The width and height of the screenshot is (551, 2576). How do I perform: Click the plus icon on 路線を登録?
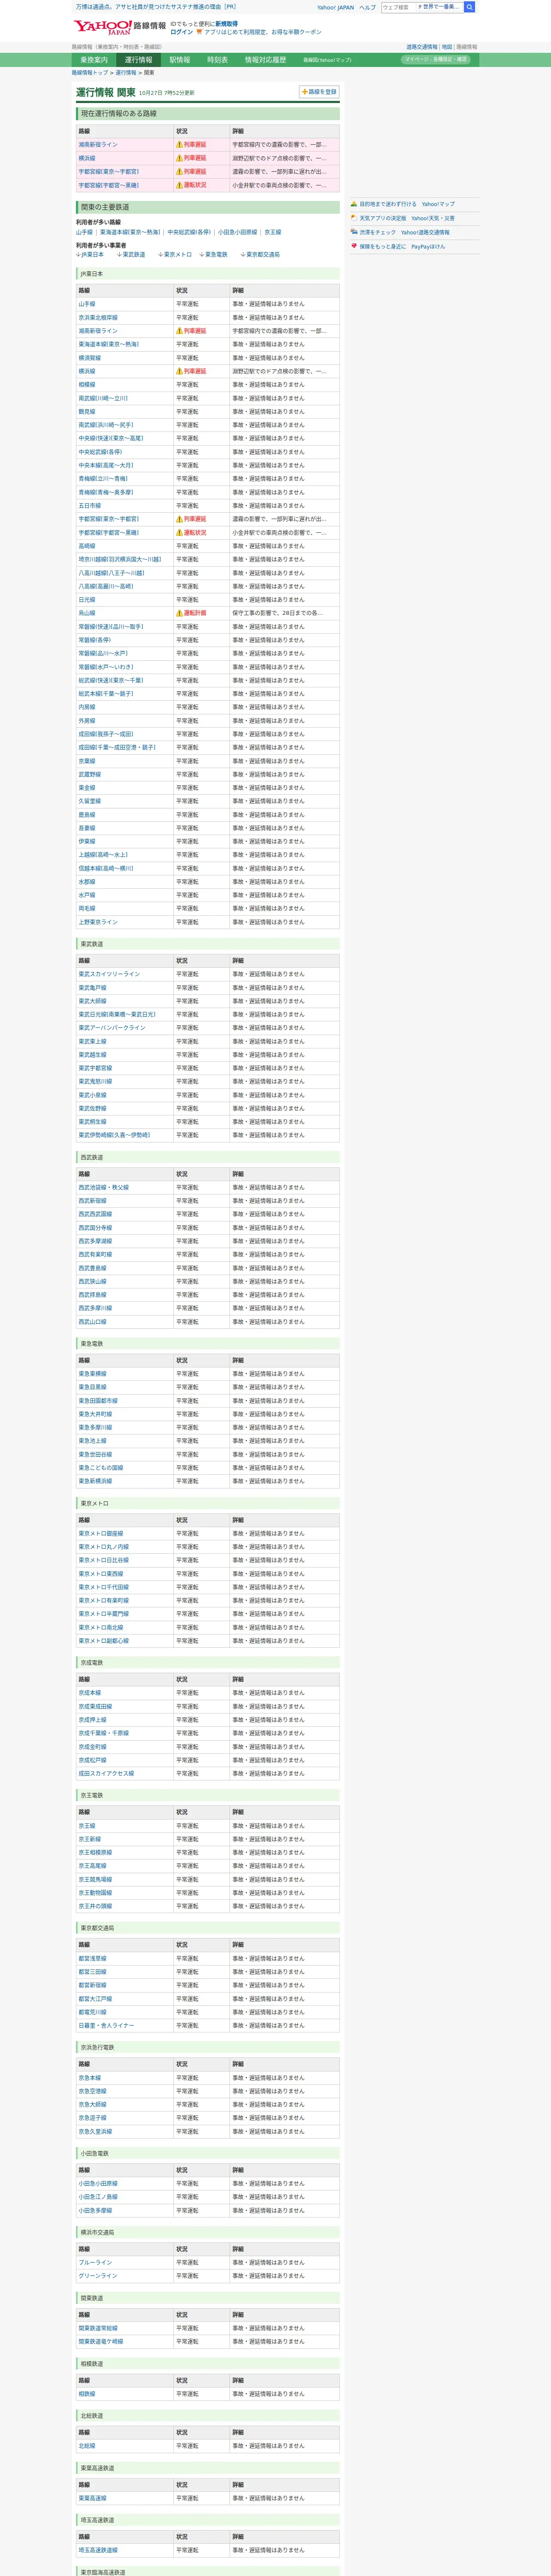coord(305,92)
